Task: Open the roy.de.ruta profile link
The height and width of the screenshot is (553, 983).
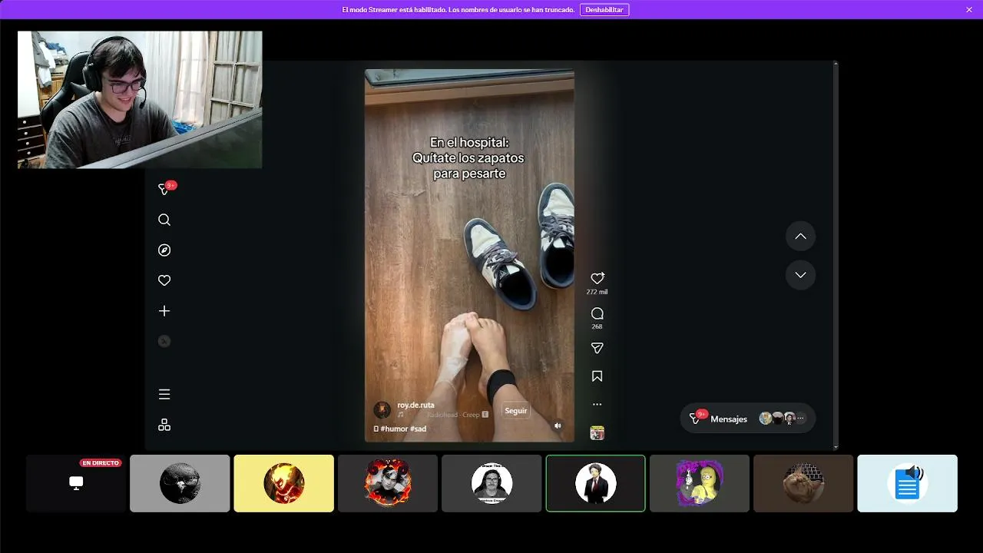Action: (x=415, y=405)
